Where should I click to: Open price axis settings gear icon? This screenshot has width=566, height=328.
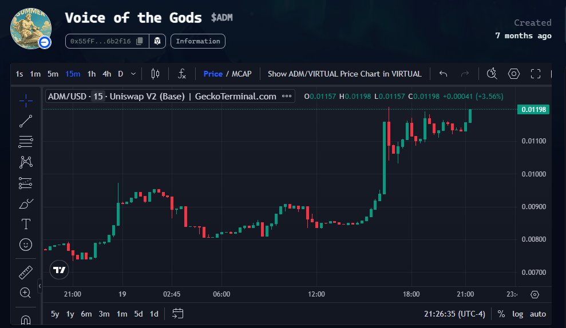pyautogui.click(x=535, y=294)
